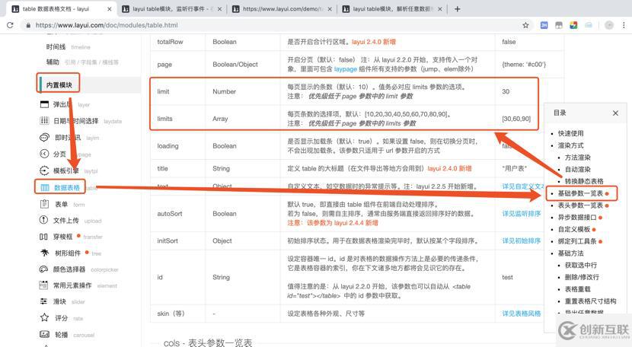Open 详见监听排序 link
Image resolution: width=632 pixels, height=347 pixels.
point(521,214)
